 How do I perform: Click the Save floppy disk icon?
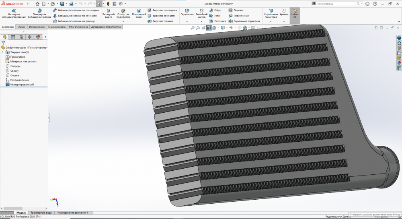pyautogui.click(x=62, y=4)
